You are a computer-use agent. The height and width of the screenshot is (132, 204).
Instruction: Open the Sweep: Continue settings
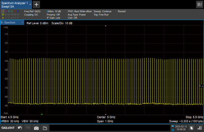tap(103, 11)
